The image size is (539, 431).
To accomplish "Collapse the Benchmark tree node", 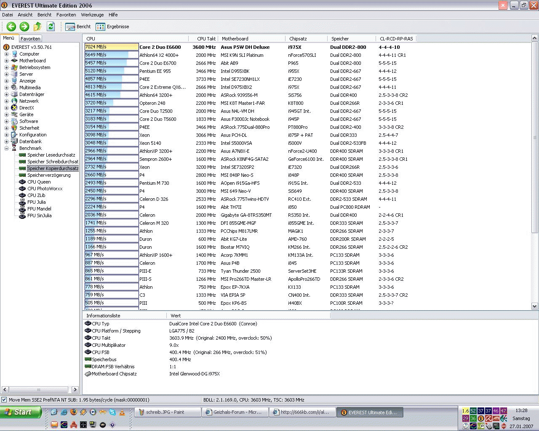I will (x=6, y=148).
